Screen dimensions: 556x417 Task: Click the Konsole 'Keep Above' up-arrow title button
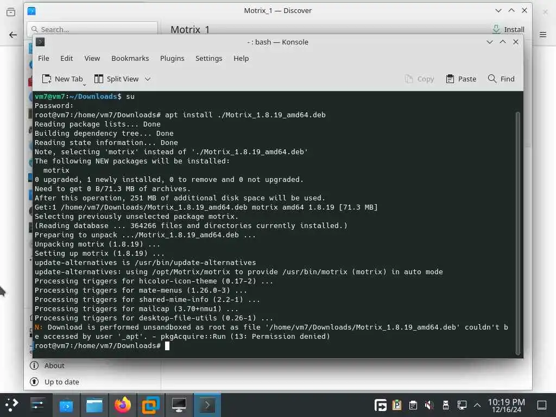click(x=503, y=42)
